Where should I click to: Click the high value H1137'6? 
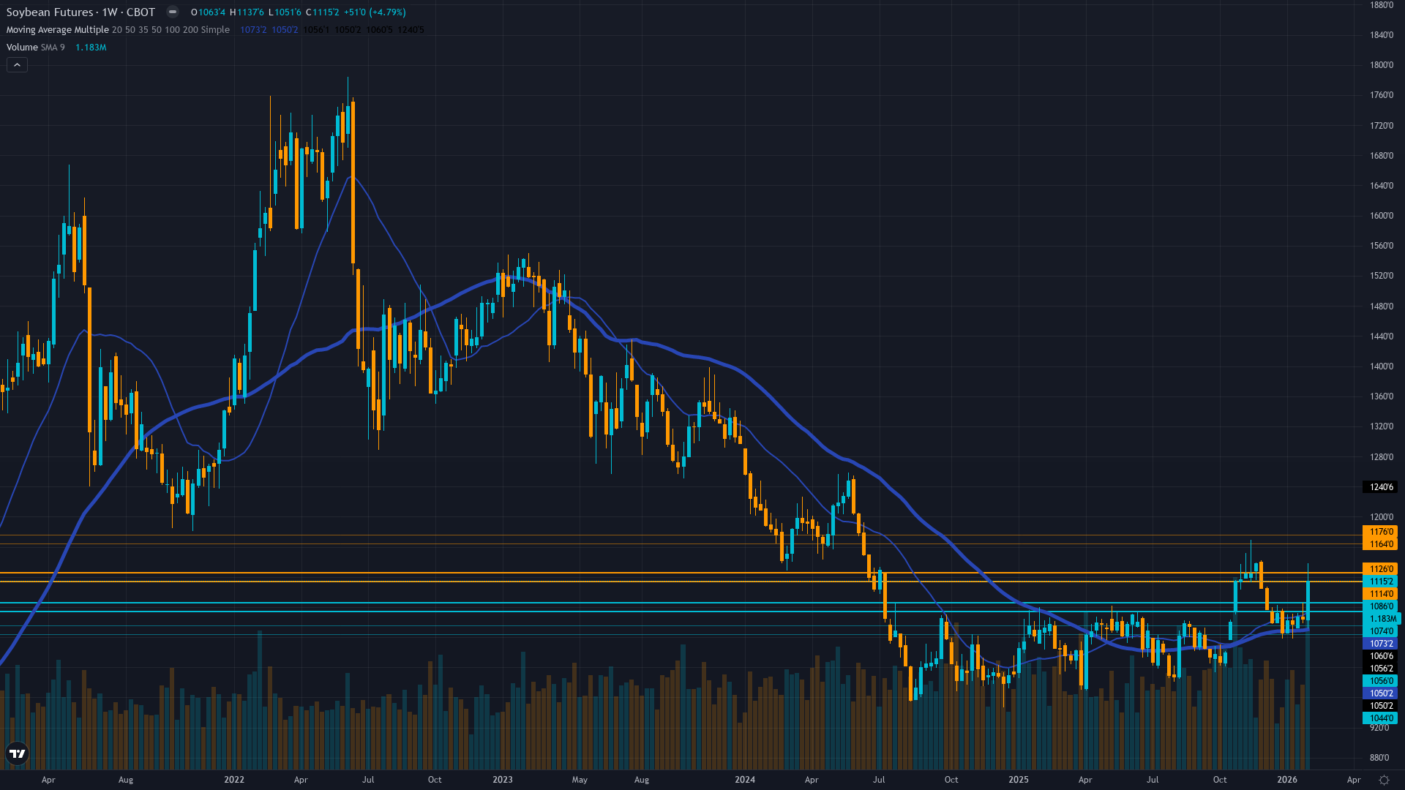click(247, 12)
